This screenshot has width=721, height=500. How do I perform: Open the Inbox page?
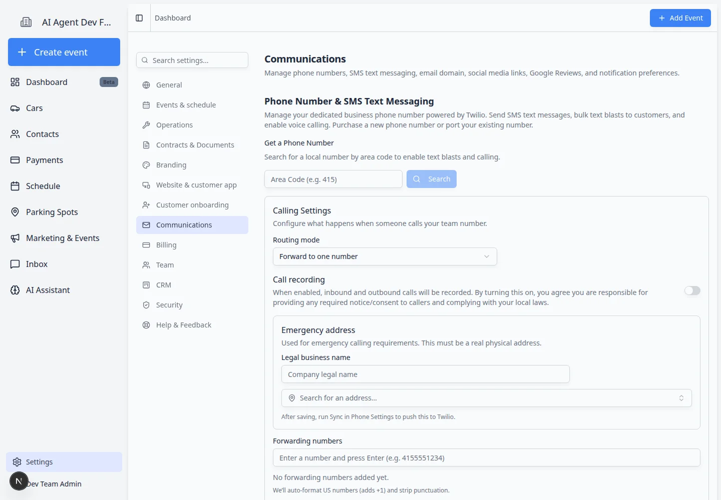pos(64,264)
